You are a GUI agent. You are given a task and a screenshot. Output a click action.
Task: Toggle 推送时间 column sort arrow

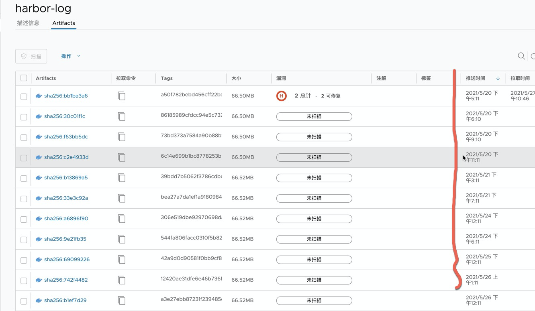pyautogui.click(x=498, y=78)
